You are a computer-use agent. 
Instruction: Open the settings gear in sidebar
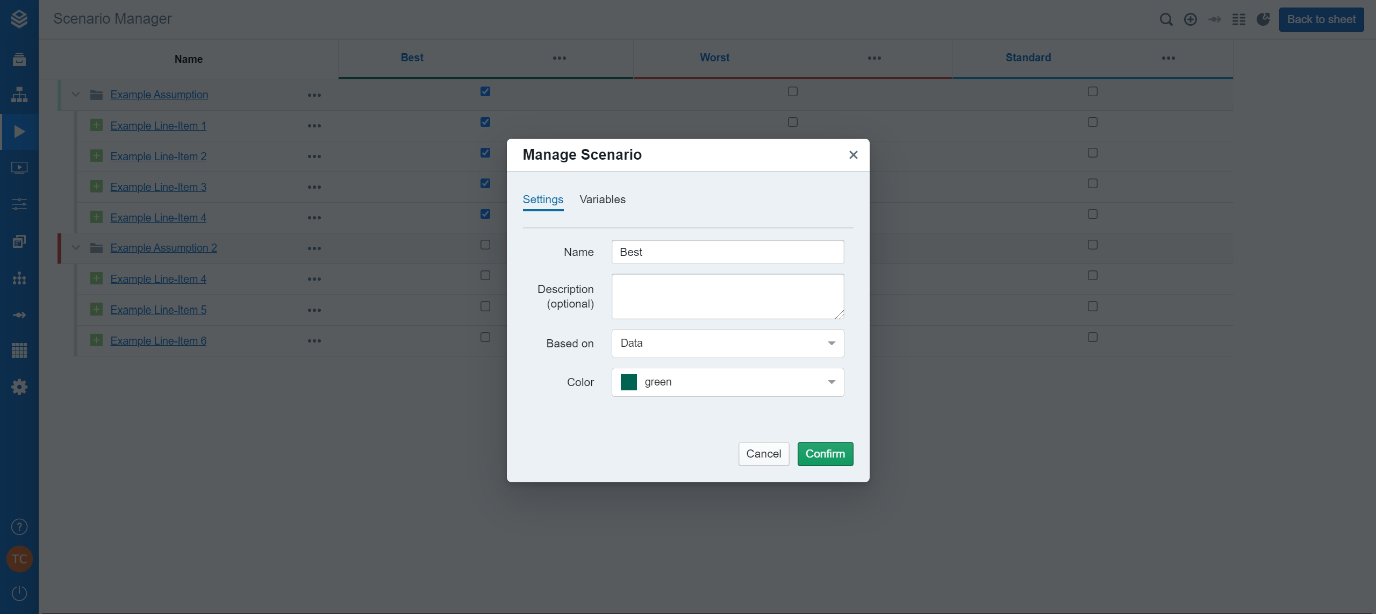click(19, 387)
